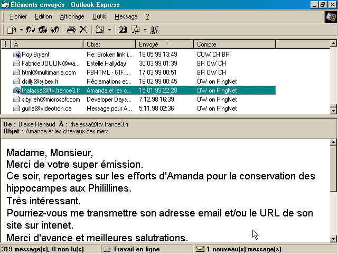Click the sender name Blaise Renaud
This screenshot has width=338, height=254.
coord(37,124)
